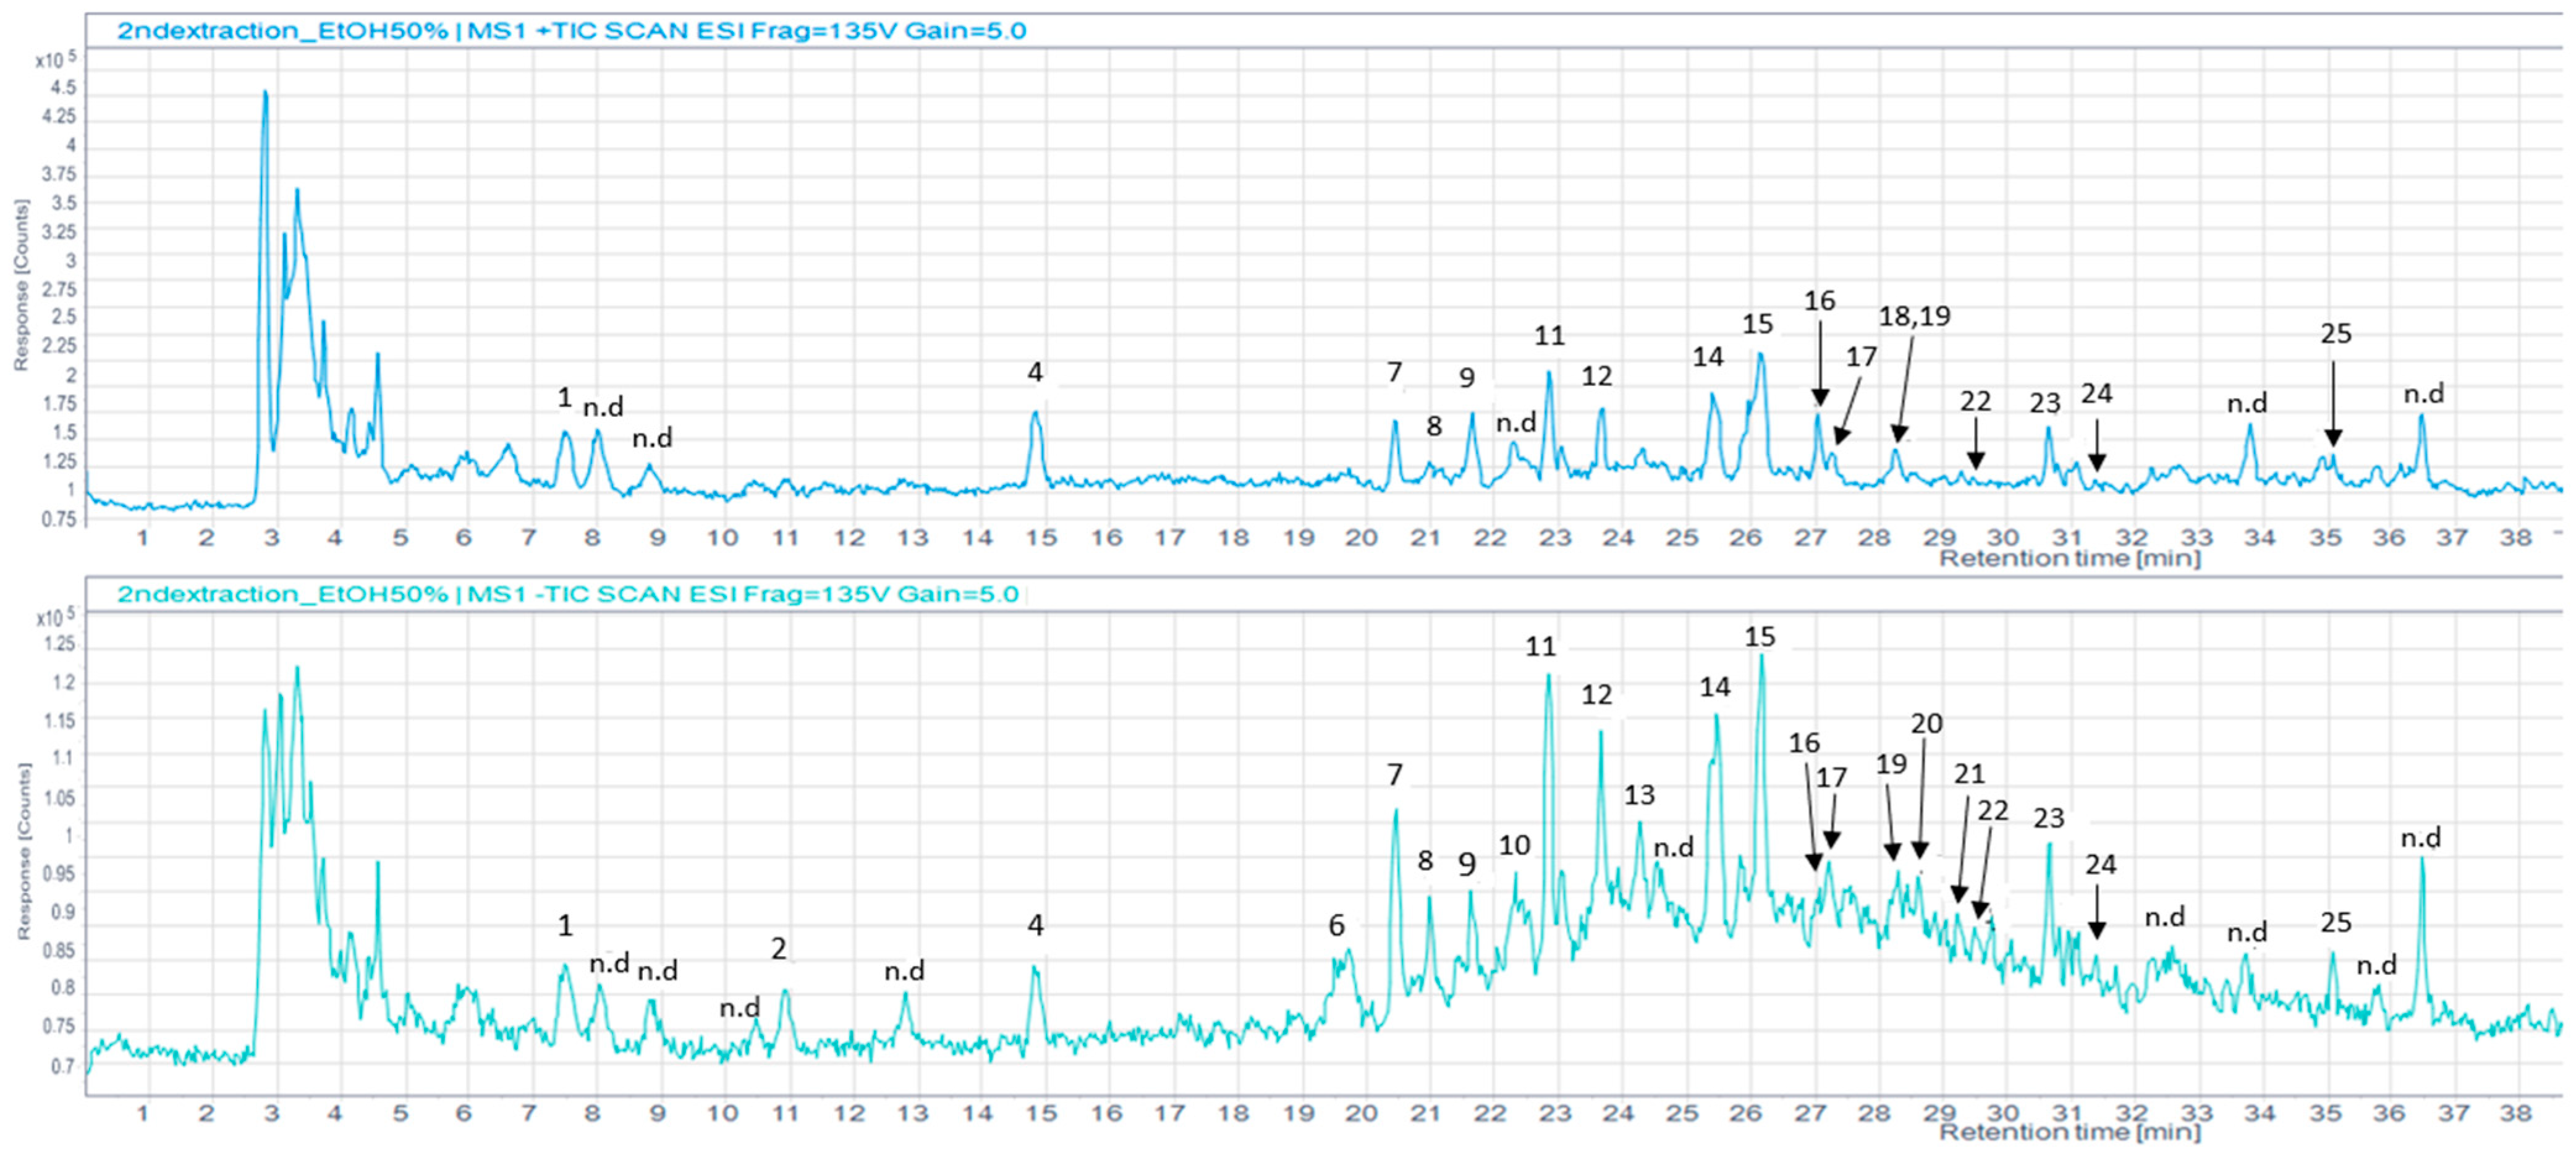This screenshot has width=2576, height=1155.
Task: Click peak label 13 in negative TIC plot
Action: pos(1639,796)
